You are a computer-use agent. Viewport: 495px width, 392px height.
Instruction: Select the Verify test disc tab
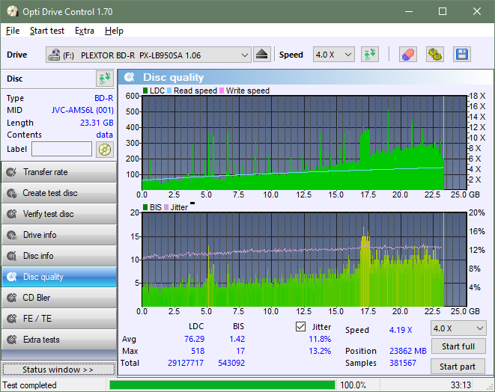pyautogui.click(x=59, y=214)
